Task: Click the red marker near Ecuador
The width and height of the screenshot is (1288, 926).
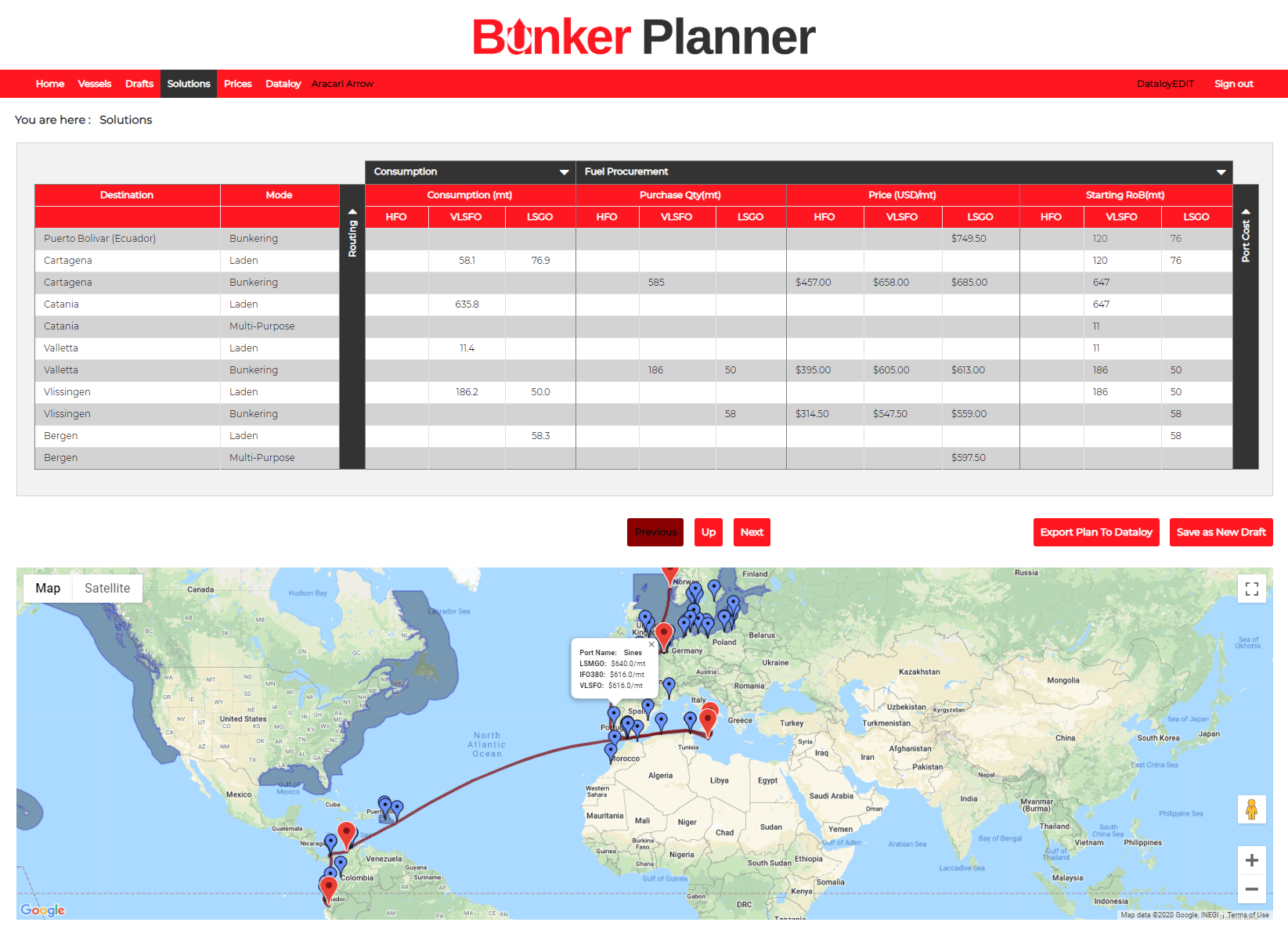Action: [x=329, y=889]
